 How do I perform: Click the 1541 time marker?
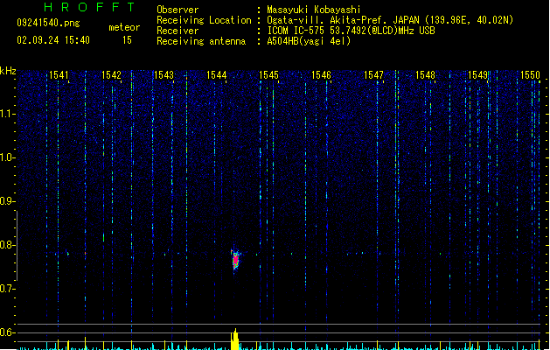click(x=59, y=75)
